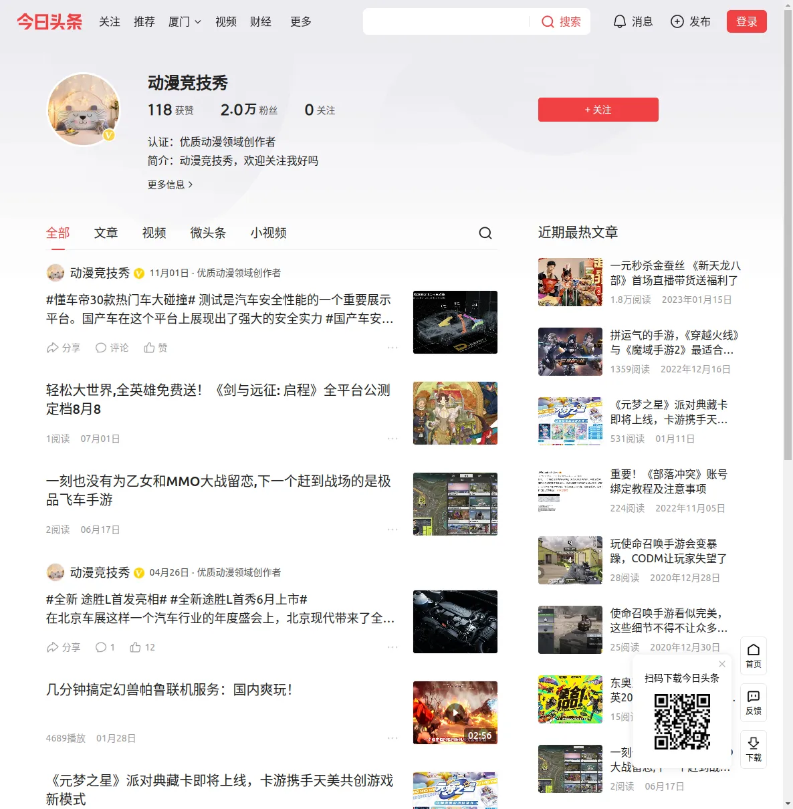The image size is (793, 809).
Task: Play the 幻兽帕鲁 video thumbnail
Action: click(455, 713)
